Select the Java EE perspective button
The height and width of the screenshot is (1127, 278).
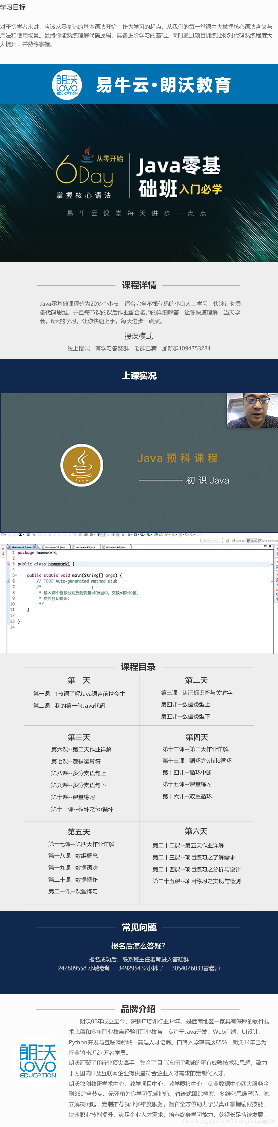[x=239, y=541]
